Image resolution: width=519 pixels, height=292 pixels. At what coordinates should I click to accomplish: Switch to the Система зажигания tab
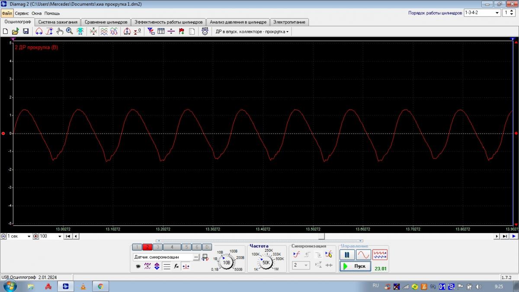tap(58, 22)
